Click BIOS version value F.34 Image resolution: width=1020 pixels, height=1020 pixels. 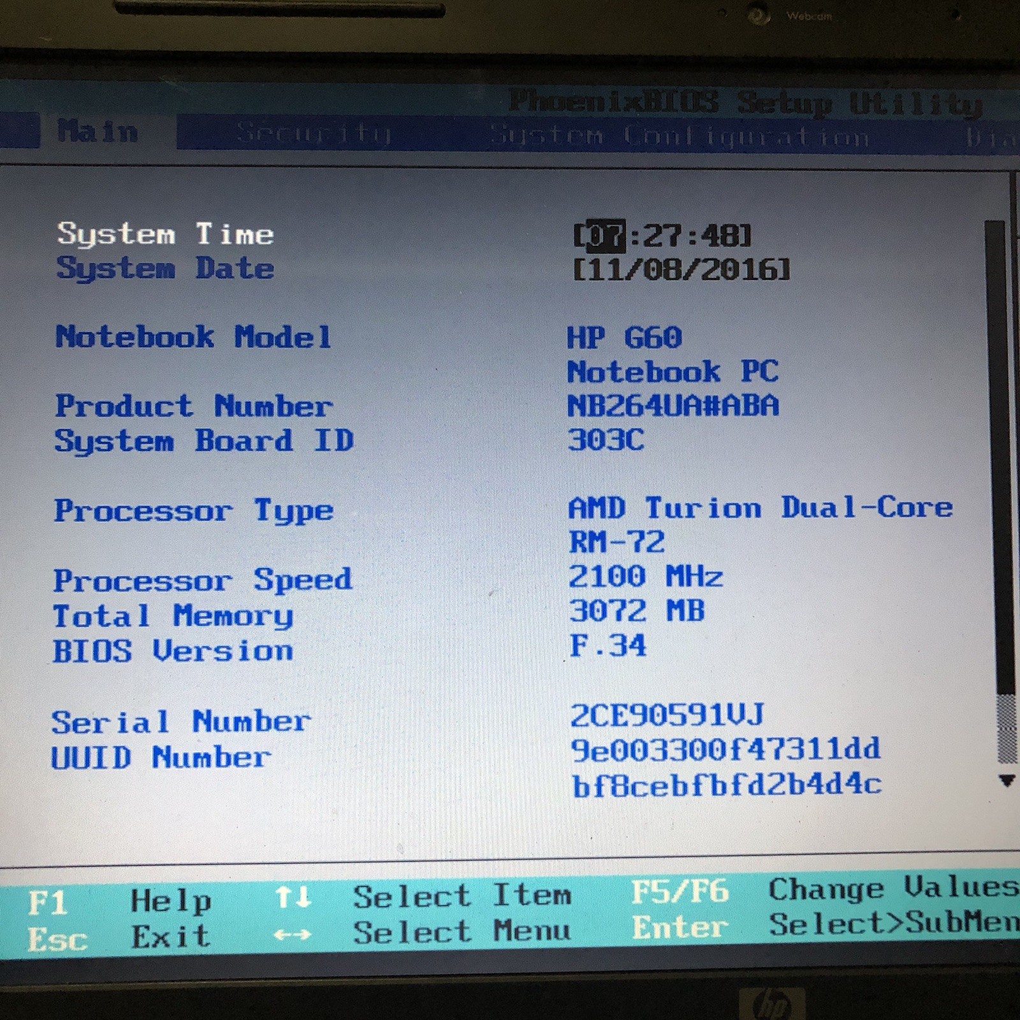(x=608, y=646)
